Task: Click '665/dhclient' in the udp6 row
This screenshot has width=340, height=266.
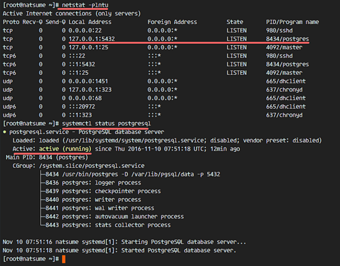Action: pyautogui.click(x=286, y=106)
